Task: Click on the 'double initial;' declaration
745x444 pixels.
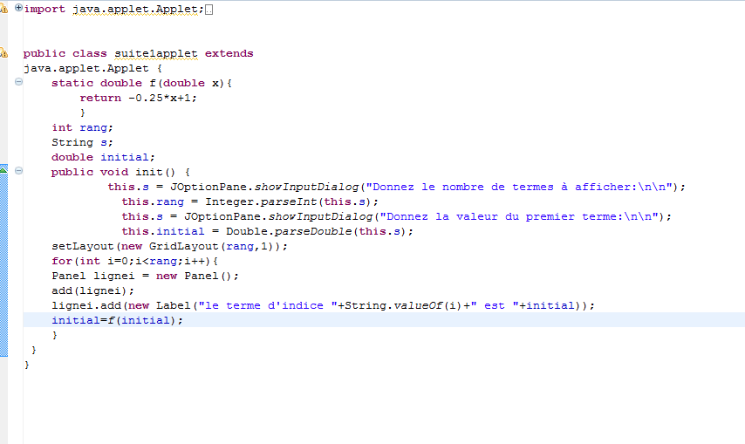Action: coord(103,157)
